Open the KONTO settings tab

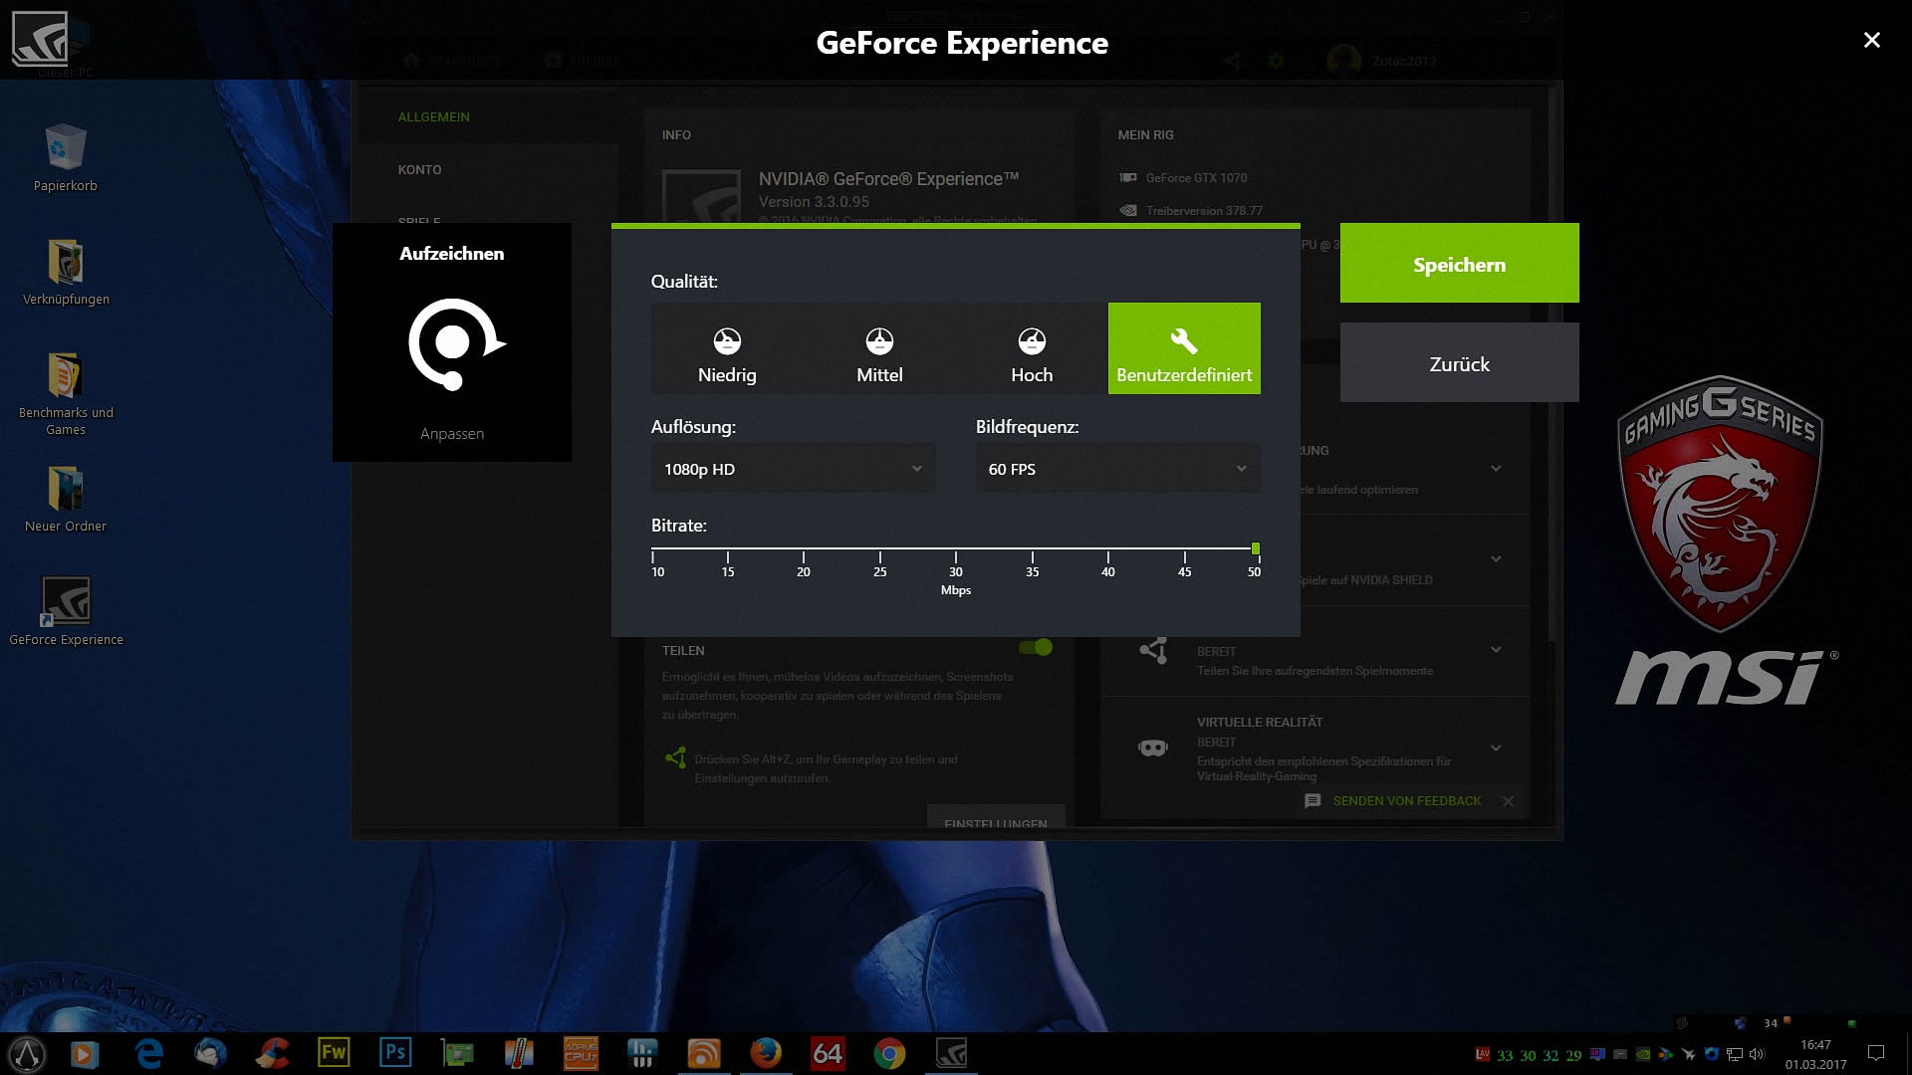click(420, 170)
